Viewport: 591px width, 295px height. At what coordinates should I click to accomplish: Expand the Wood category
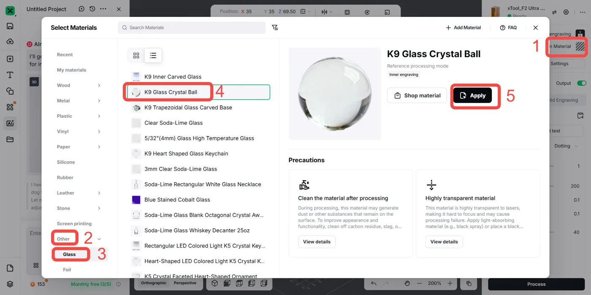coord(79,85)
